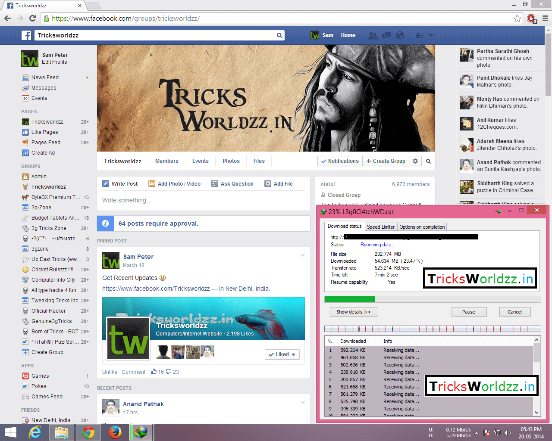Open friend requests icon in header
552x441 pixels.
pos(373,35)
